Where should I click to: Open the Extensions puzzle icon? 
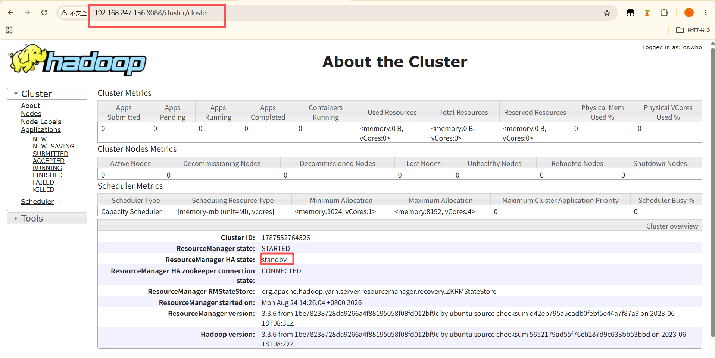pyautogui.click(x=664, y=13)
